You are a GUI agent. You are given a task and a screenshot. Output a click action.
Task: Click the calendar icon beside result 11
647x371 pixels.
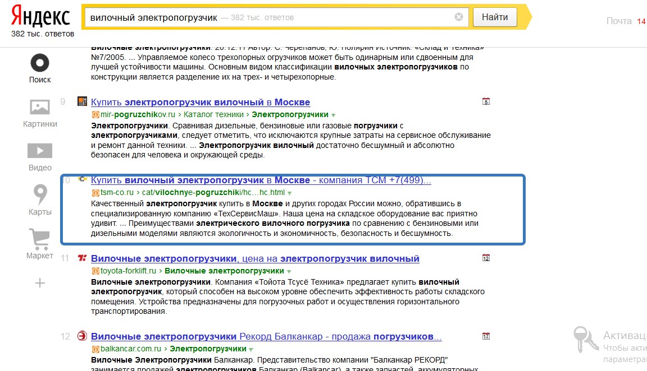[x=486, y=258]
